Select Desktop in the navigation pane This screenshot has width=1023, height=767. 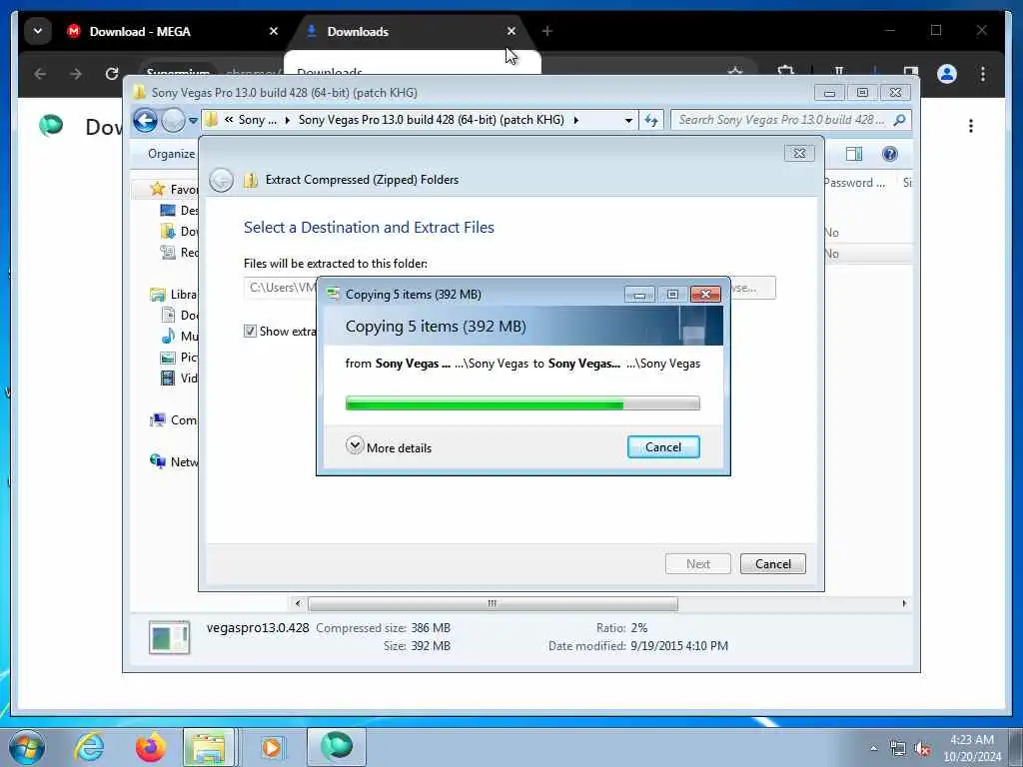[x=180, y=210]
